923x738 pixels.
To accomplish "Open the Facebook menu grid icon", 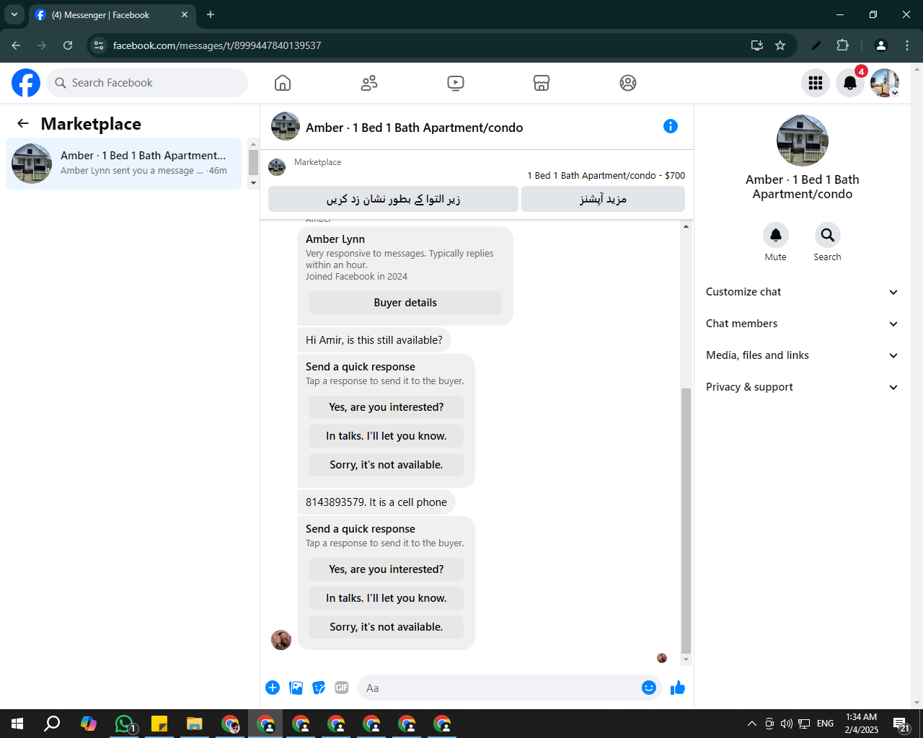I will [816, 83].
